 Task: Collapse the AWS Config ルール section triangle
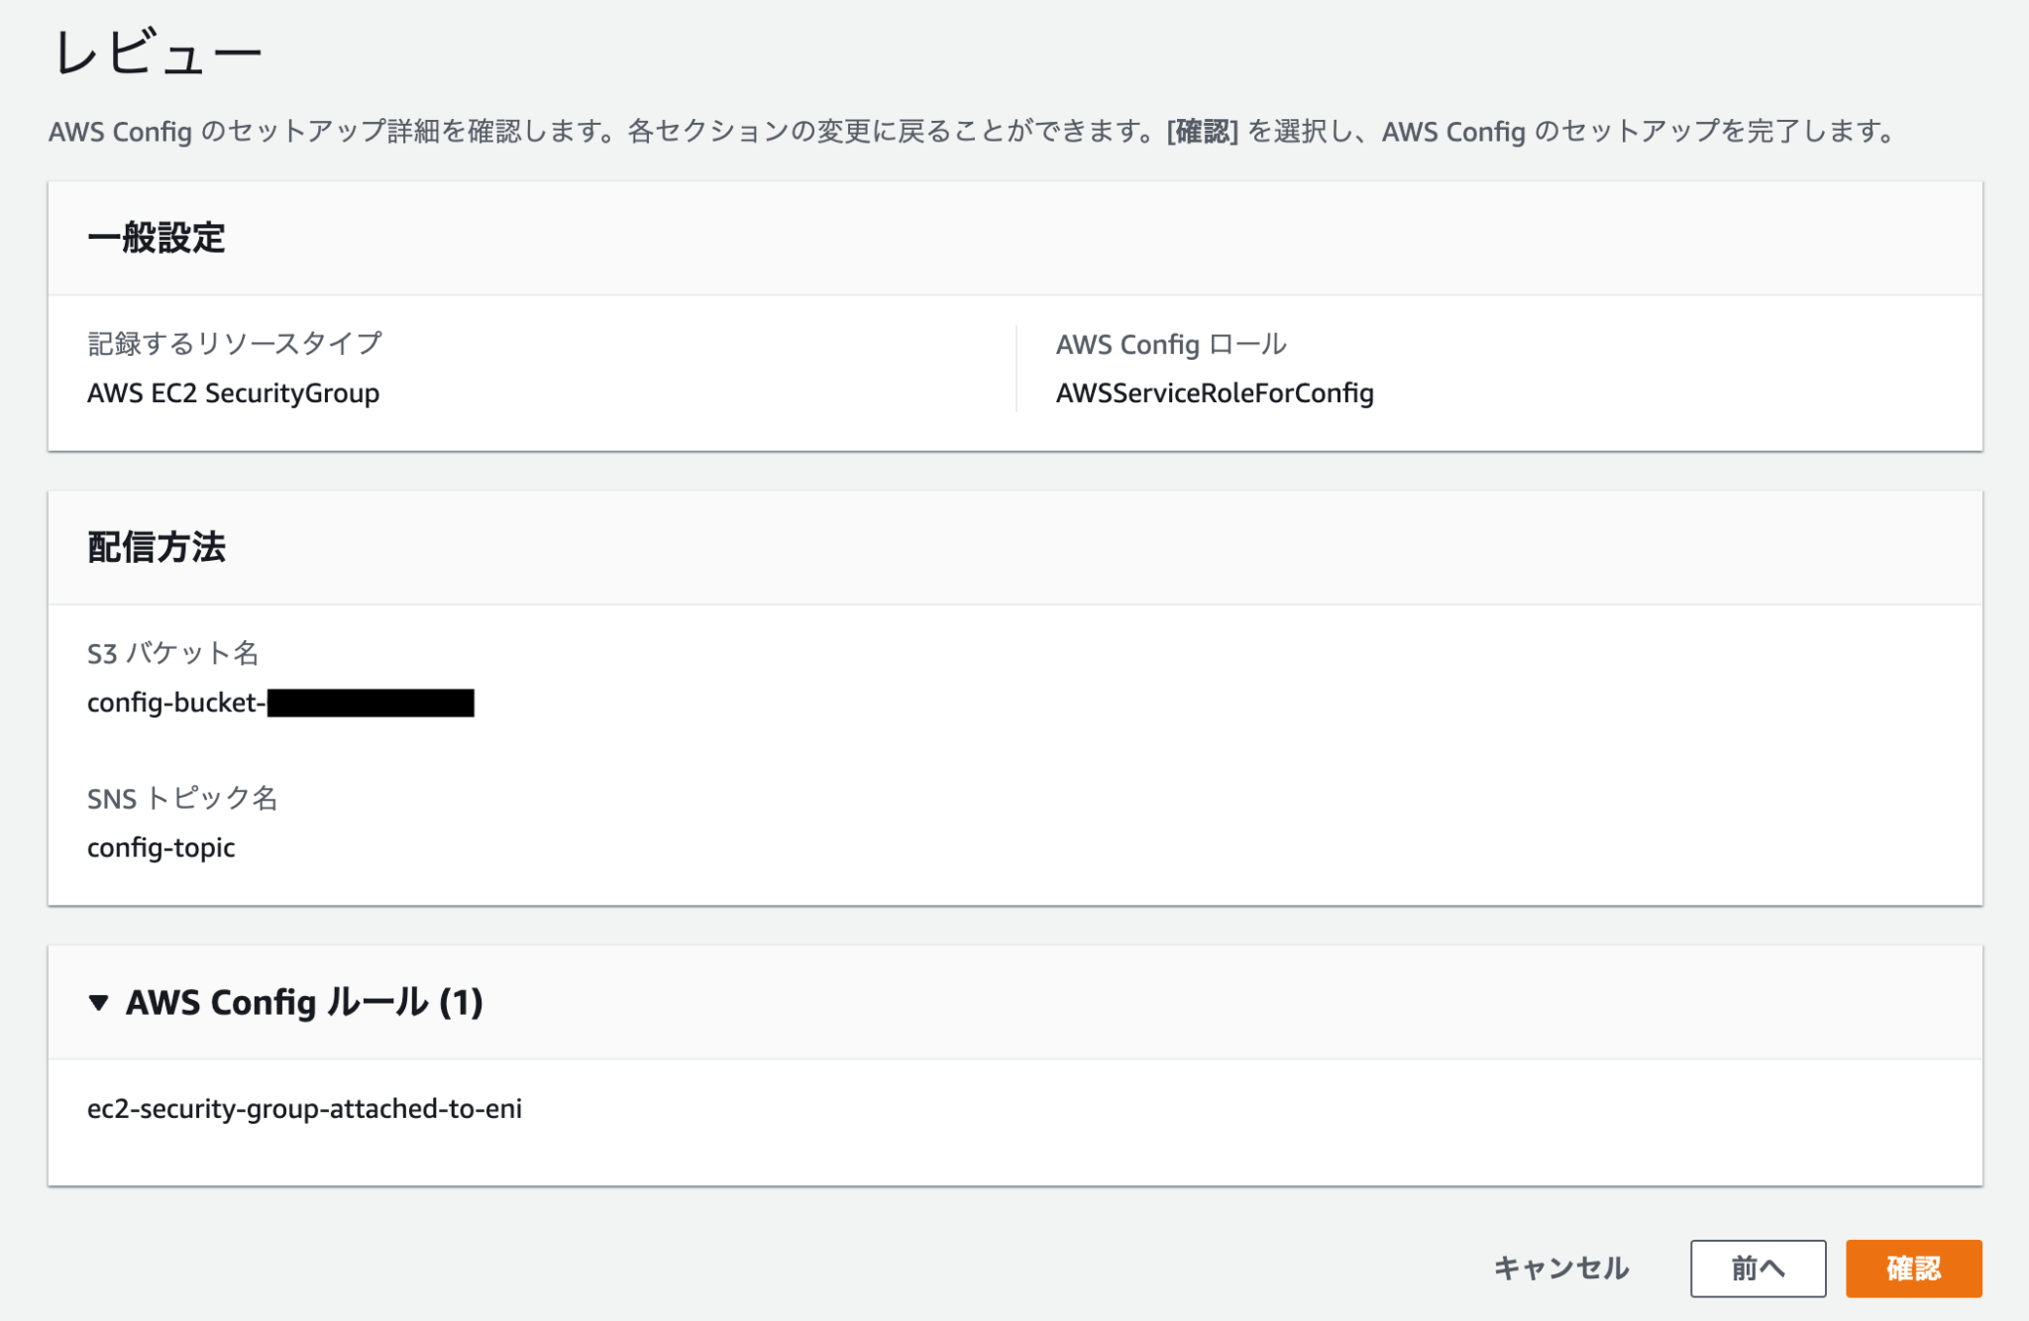click(x=99, y=1002)
